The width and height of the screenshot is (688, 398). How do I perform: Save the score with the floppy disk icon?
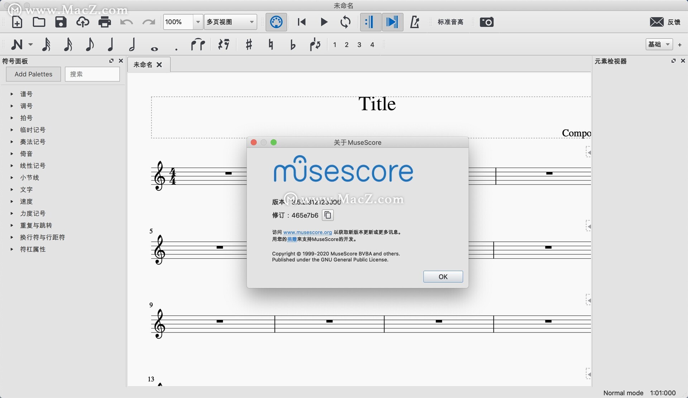point(61,22)
